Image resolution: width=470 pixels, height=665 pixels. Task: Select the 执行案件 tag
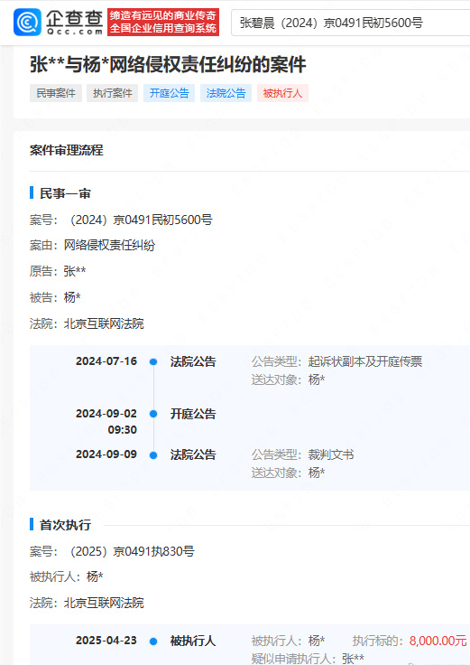tap(112, 93)
